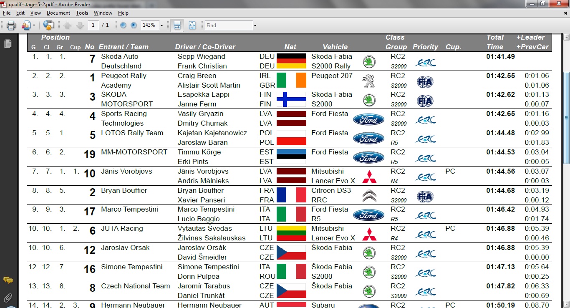Click the Skoda logo in Jaromír Tarabus row
570x308 pixels.
point(369,291)
